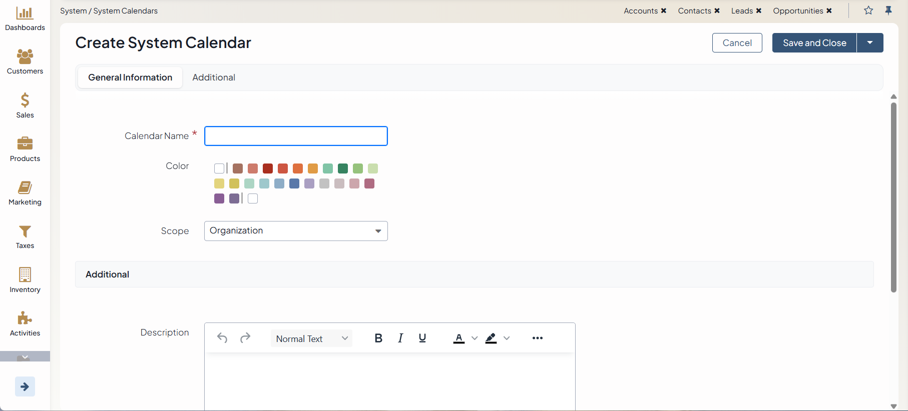Click the pin page icon
Image resolution: width=908 pixels, height=411 pixels.
(888, 10)
